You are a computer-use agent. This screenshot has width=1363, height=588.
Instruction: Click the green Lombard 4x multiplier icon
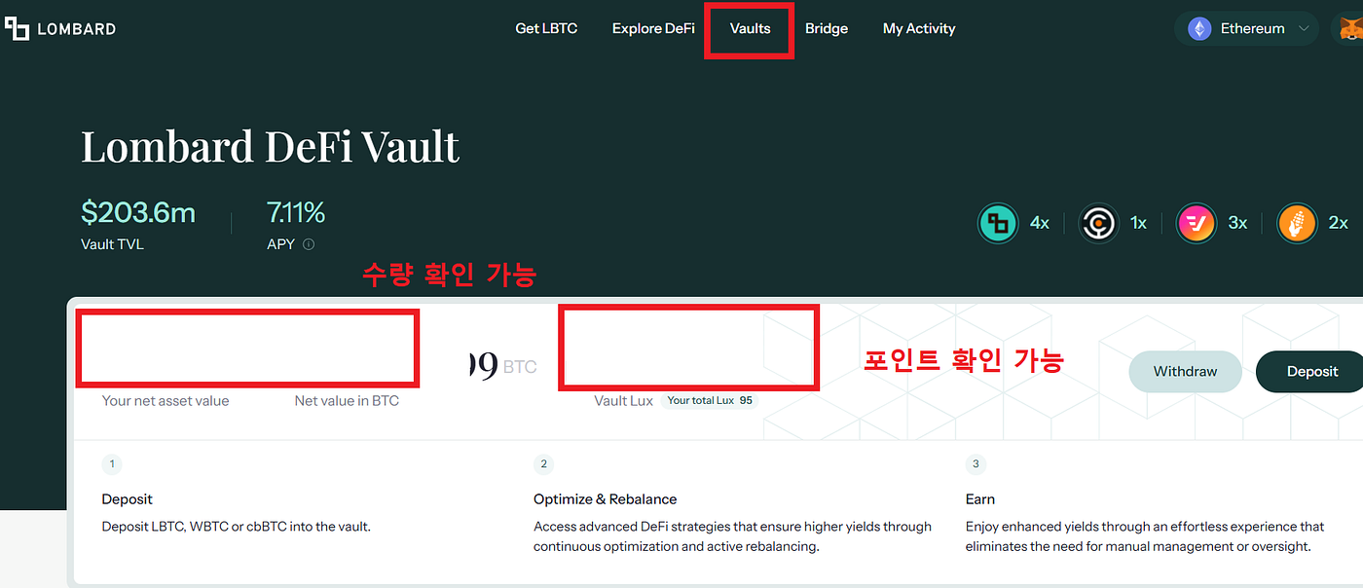tap(998, 223)
